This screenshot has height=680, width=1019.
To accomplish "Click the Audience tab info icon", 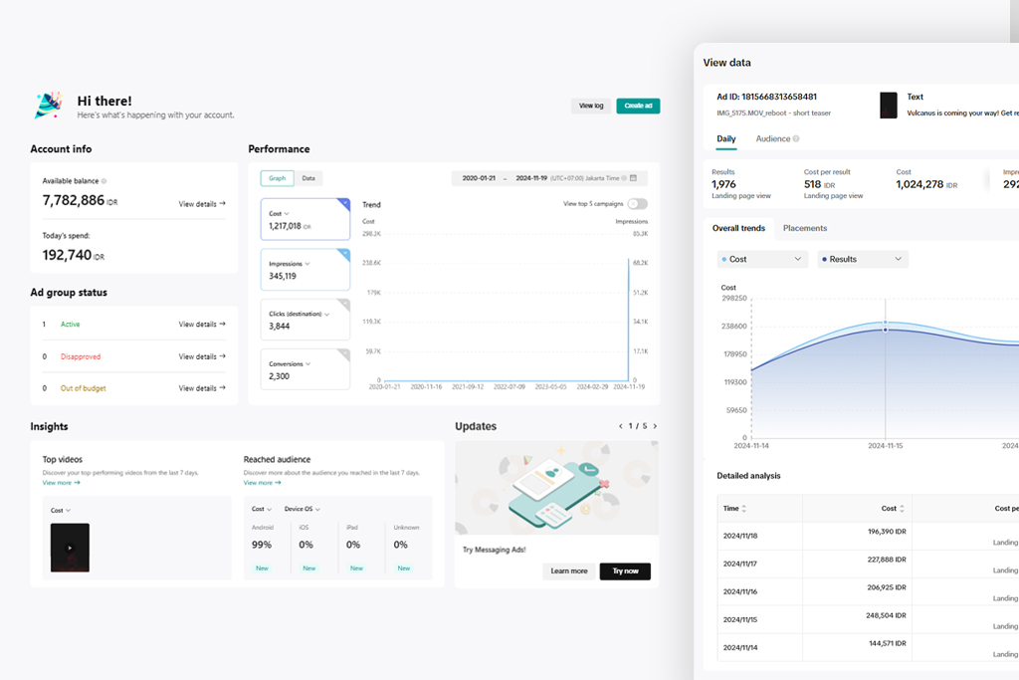I will (796, 139).
